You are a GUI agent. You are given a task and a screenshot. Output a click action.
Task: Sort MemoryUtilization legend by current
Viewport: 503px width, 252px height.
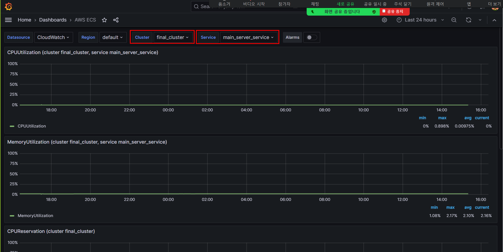[482, 207]
